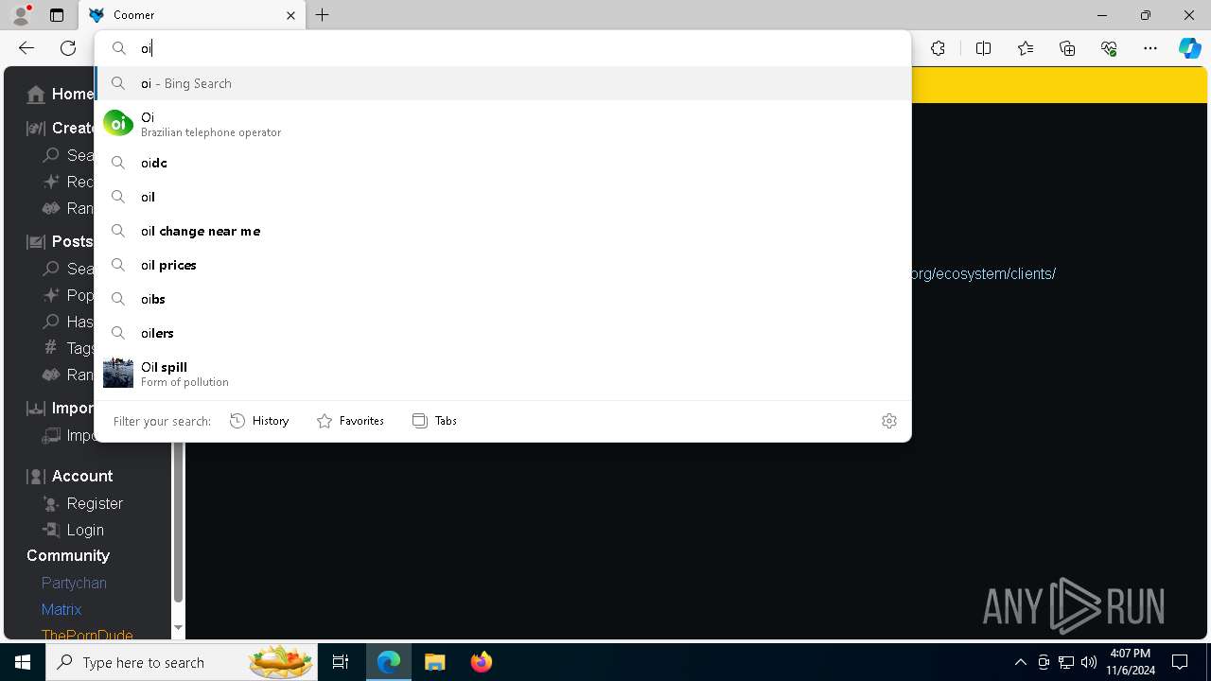Click the taskbar search box
This screenshot has width=1211, height=681.
(x=181, y=662)
